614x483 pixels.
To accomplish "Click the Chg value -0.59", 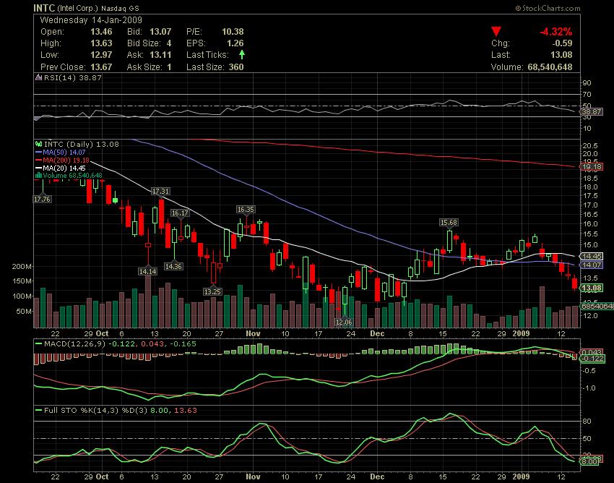I will click(x=562, y=43).
